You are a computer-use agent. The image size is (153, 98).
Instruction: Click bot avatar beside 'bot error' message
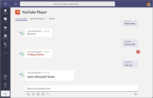pyautogui.click(x=21, y=33)
